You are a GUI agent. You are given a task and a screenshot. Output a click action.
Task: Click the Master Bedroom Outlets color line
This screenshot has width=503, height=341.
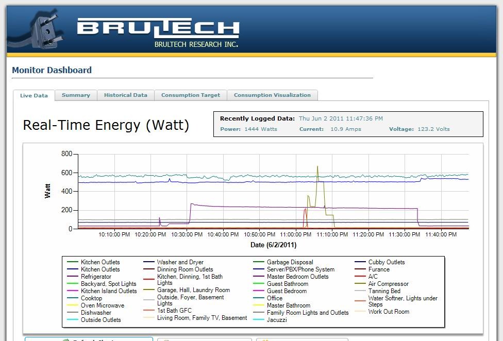[259, 277]
